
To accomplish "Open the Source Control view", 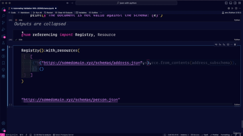I will [x=3, y=23].
